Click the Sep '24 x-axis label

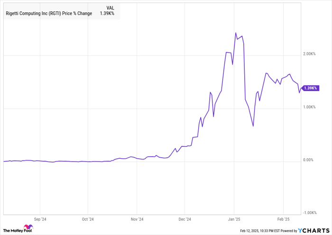[40, 219]
